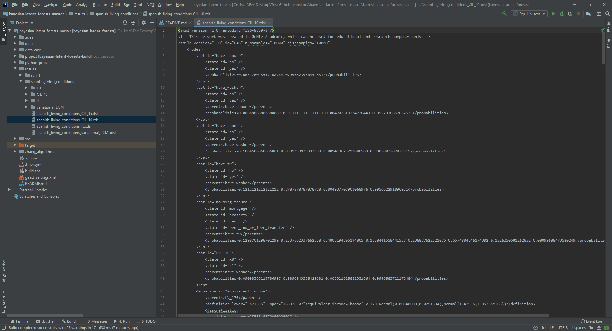
Task: Open code inspection hector icon
Action: pos(599,328)
